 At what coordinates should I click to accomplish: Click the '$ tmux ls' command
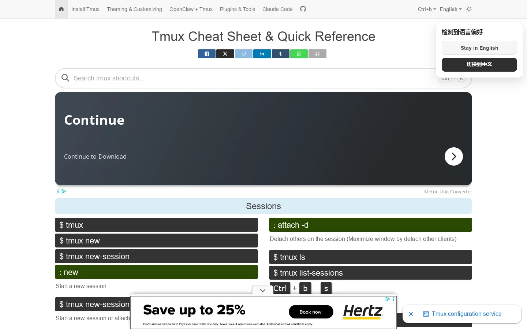[370, 257]
